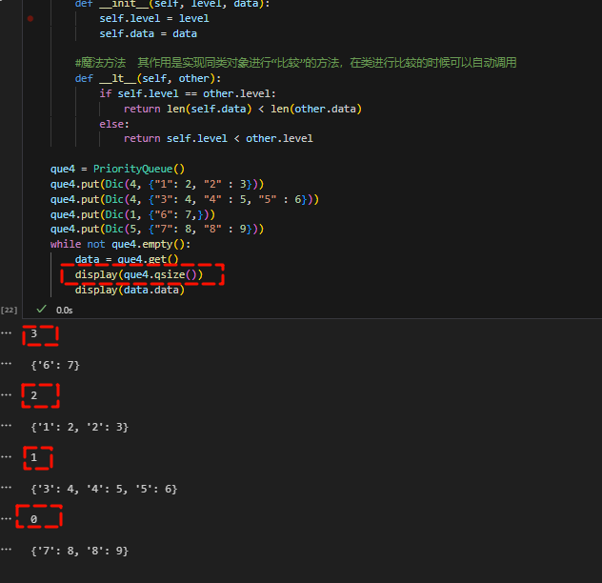Open output menu dots beside output 2
The width and height of the screenshot is (602, 583).
coord(6,394)
